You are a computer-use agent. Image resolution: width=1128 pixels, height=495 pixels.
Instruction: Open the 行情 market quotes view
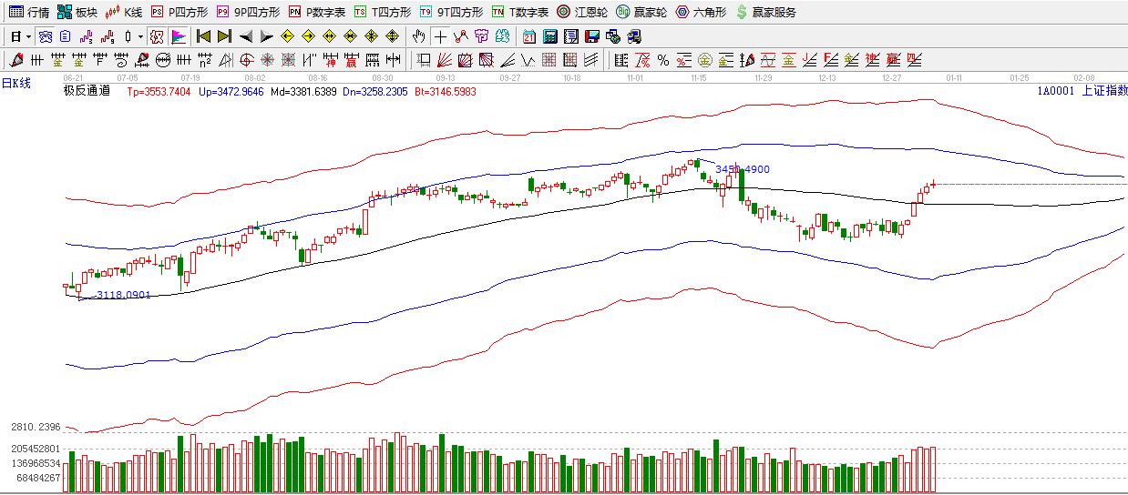tap(28, 12)
